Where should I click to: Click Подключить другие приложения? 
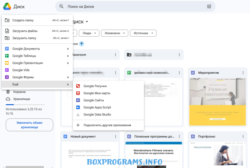(x=107, y=125)
